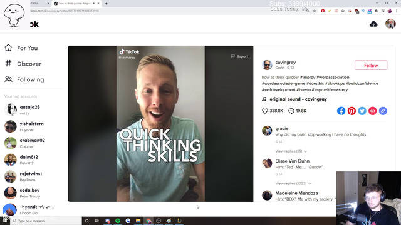Open Spotify from the taskbar
Screen dimensions: 401x225
118,221
